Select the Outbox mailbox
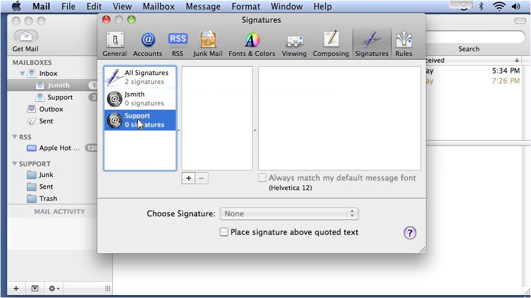The height and width of the screenshot is (298, 531). 51,109
